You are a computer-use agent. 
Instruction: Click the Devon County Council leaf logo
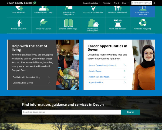coord(35,3)
